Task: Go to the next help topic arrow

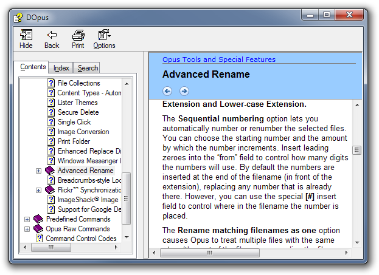Action: pos(184,91)
